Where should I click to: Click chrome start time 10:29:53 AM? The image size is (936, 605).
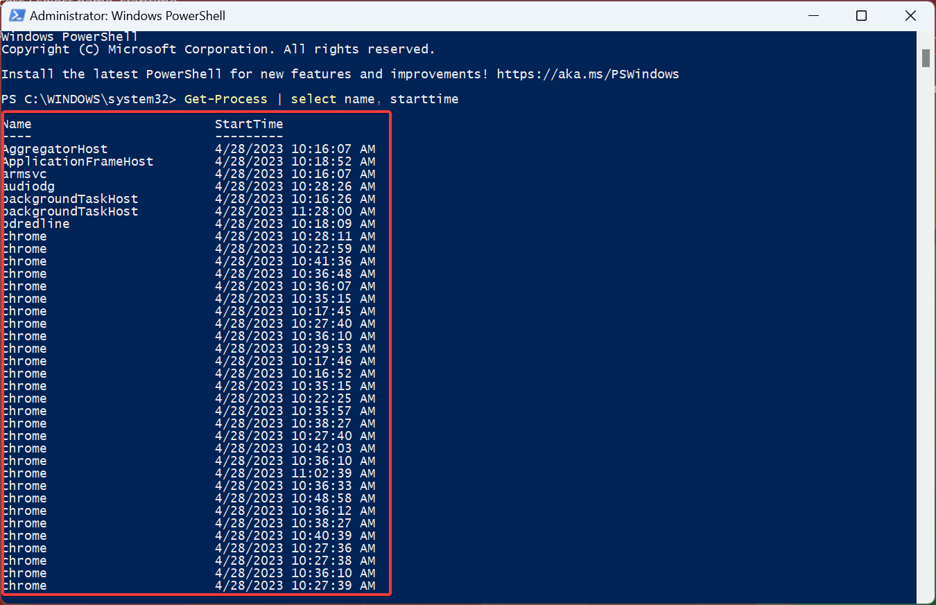pos(295,349)
